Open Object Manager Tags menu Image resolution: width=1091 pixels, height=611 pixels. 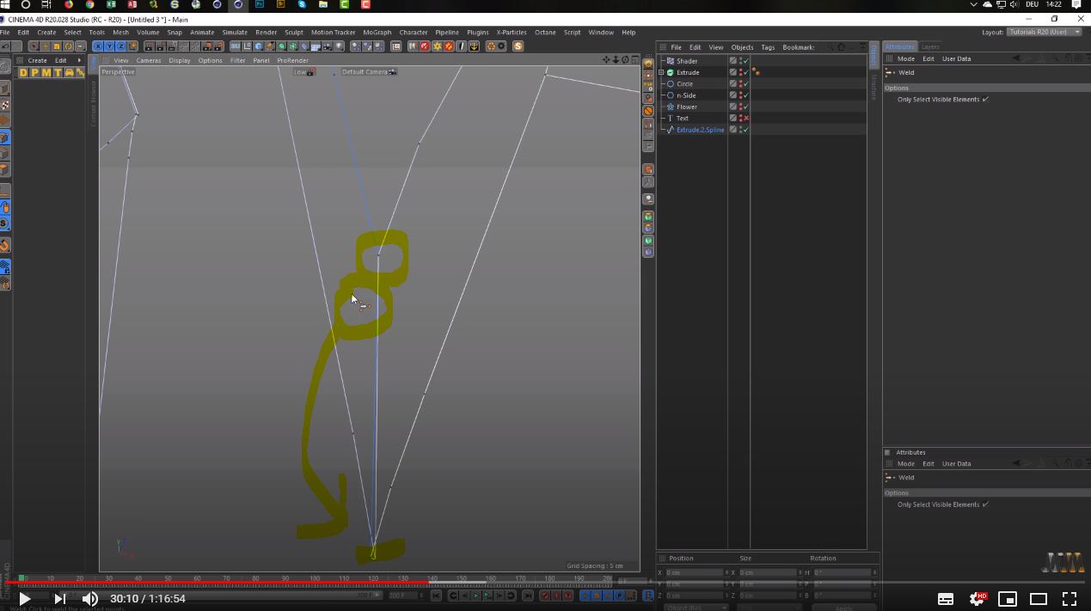pyautogui.click(x=768, y=47)
